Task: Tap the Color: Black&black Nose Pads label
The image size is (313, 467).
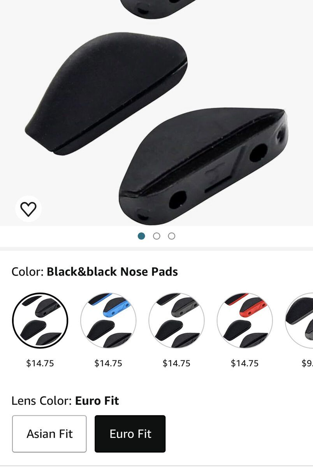Action: (95, 272)
